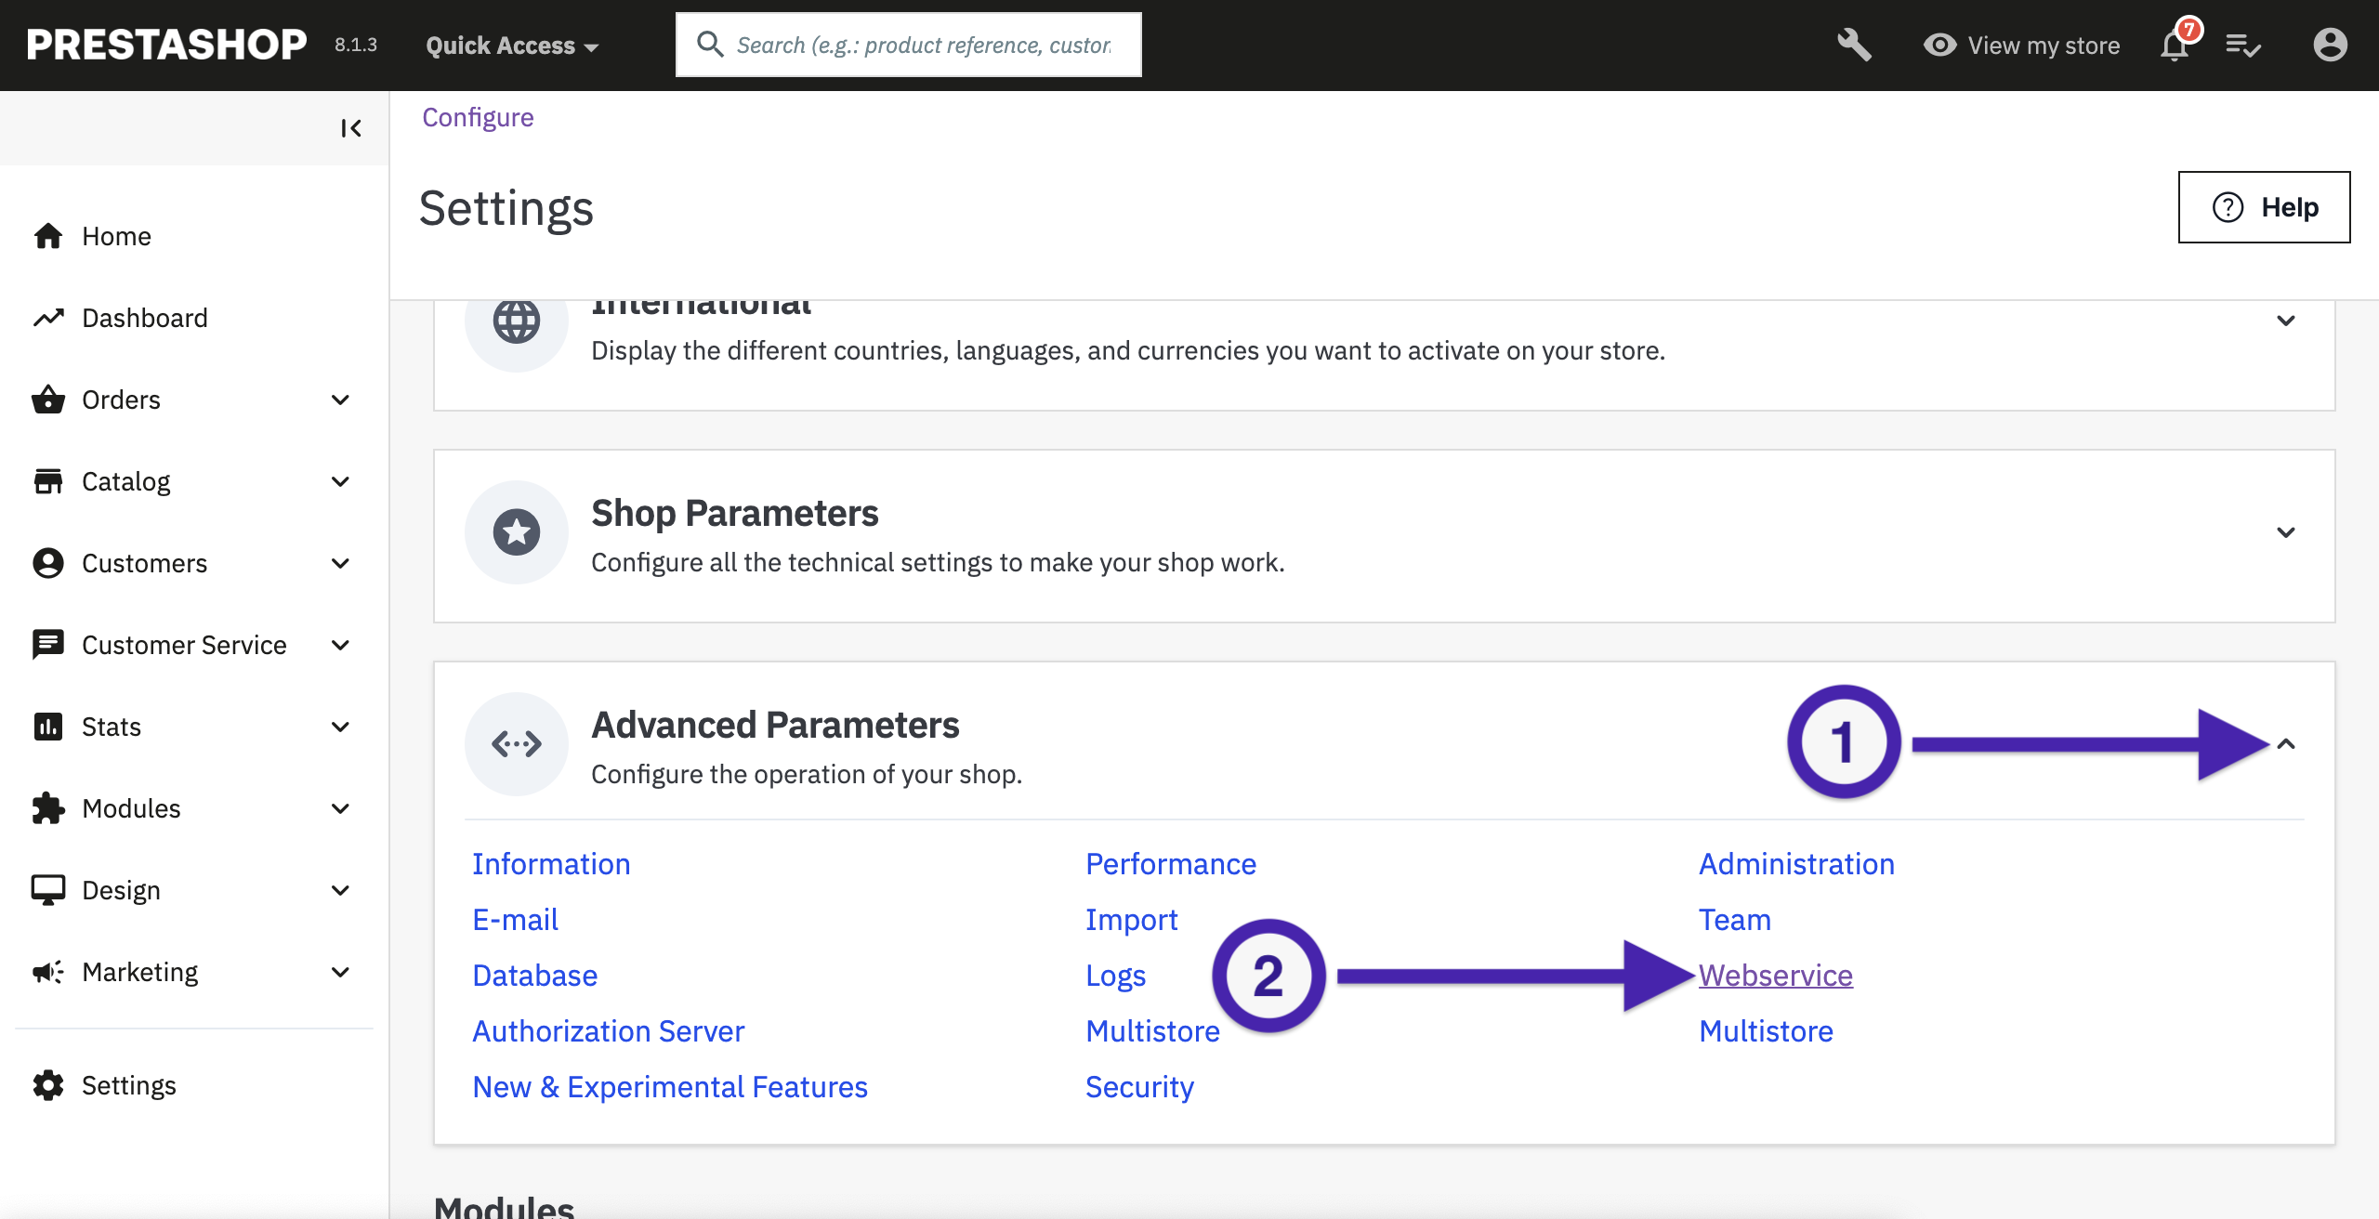The height and width of the screenshot is (1219, 2379).
Task: Collapse the Advanced Parameters section chevron
Action: pos(2286,743)
